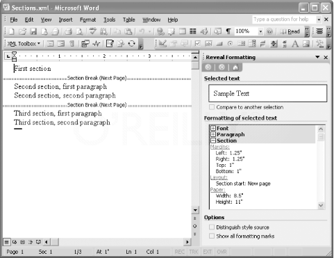This screenshot has height=258, width=334.
Task: Click the indent marker on the horizontal ruler
Action: tap(14, 56)
